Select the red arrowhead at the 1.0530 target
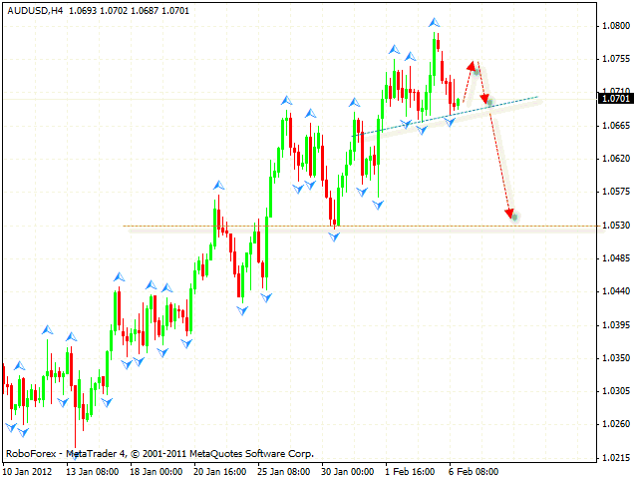 click(511, 214)
